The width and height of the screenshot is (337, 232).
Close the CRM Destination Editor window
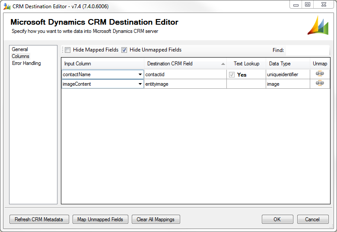[324, 4]
